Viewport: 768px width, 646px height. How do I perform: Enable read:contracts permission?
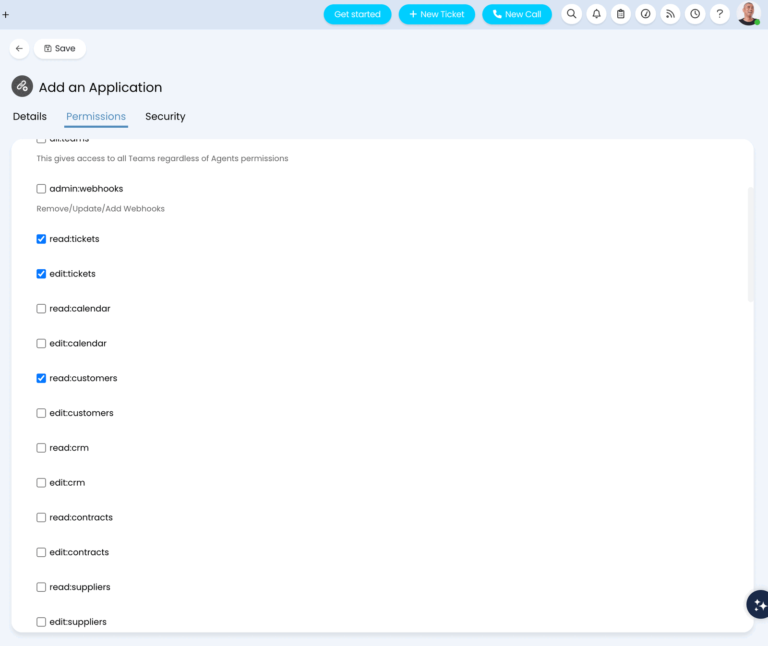click(x=41, y=517)
